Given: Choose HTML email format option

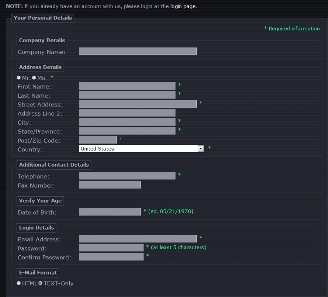Looking at the screenshot, I should pyautogui.click(x=19, y=283).
